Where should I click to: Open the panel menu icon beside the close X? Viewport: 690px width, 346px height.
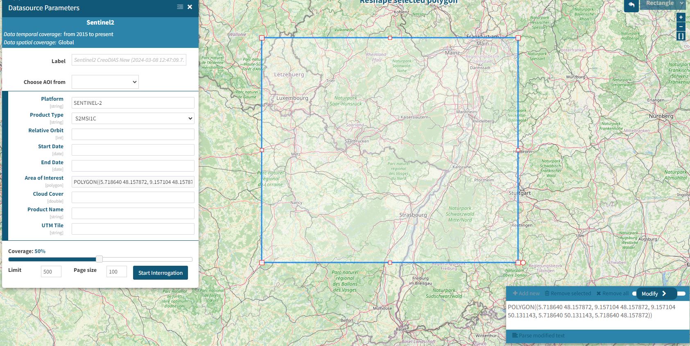coord(180,7)
